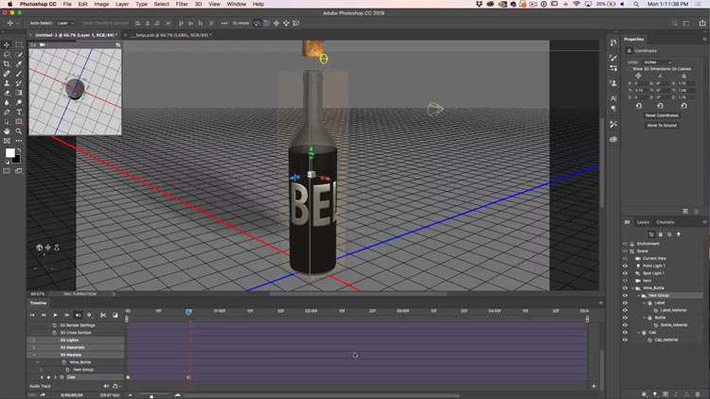This screenshot has height=399, width=710.
Task: Toggle visibility of Environment in 3D panel
Action: 625,244
